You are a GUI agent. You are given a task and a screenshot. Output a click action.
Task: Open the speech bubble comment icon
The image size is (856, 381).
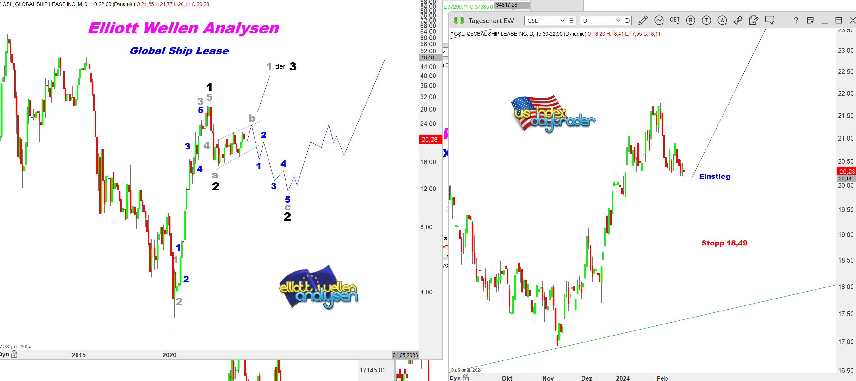click(x=769, y=21)
